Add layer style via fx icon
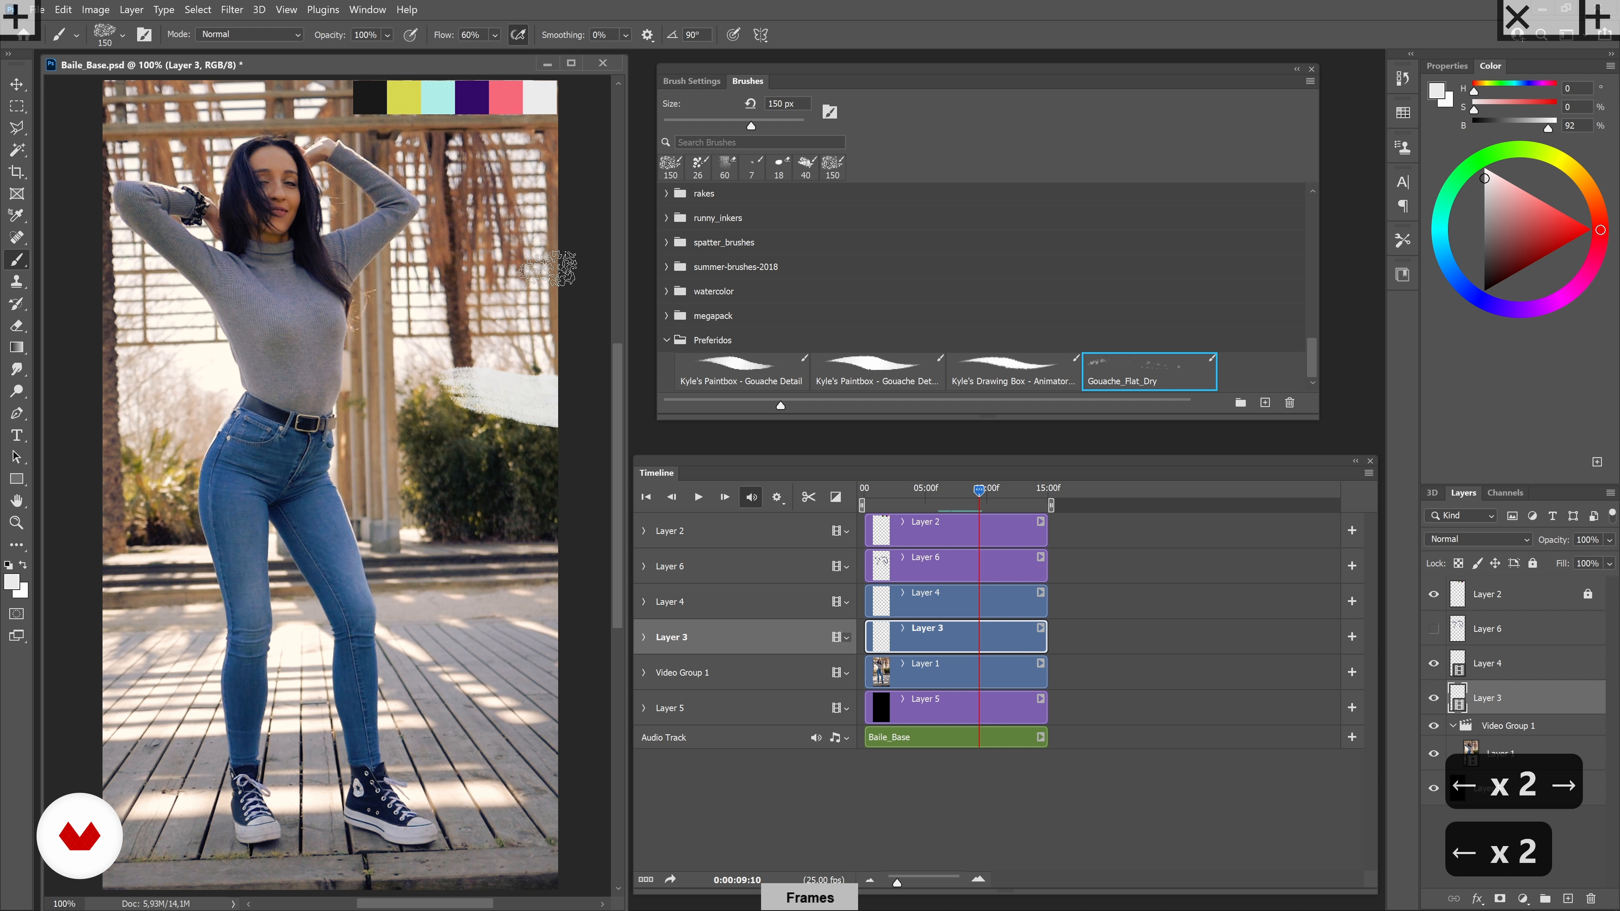Image resolution: width=1620 pixels, height=911 pixels. (1477, 898)
